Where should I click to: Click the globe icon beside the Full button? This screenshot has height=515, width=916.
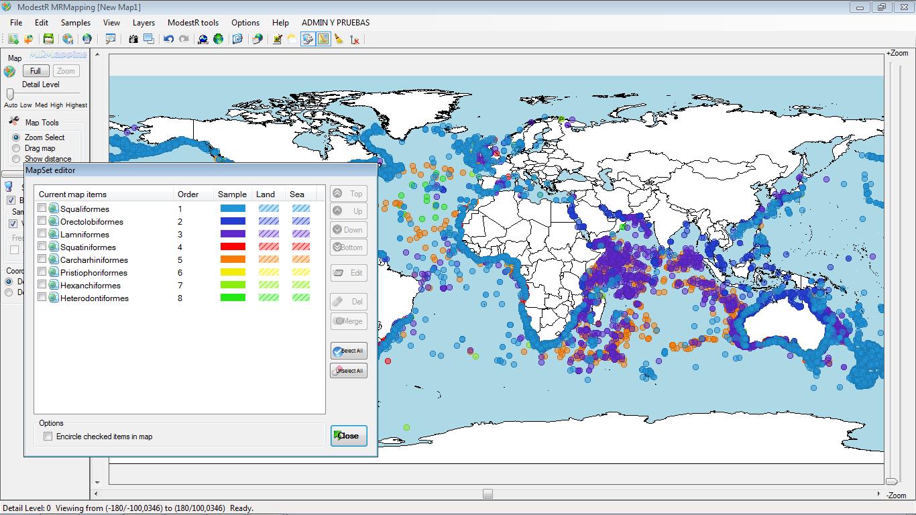(x=10, y=72)
